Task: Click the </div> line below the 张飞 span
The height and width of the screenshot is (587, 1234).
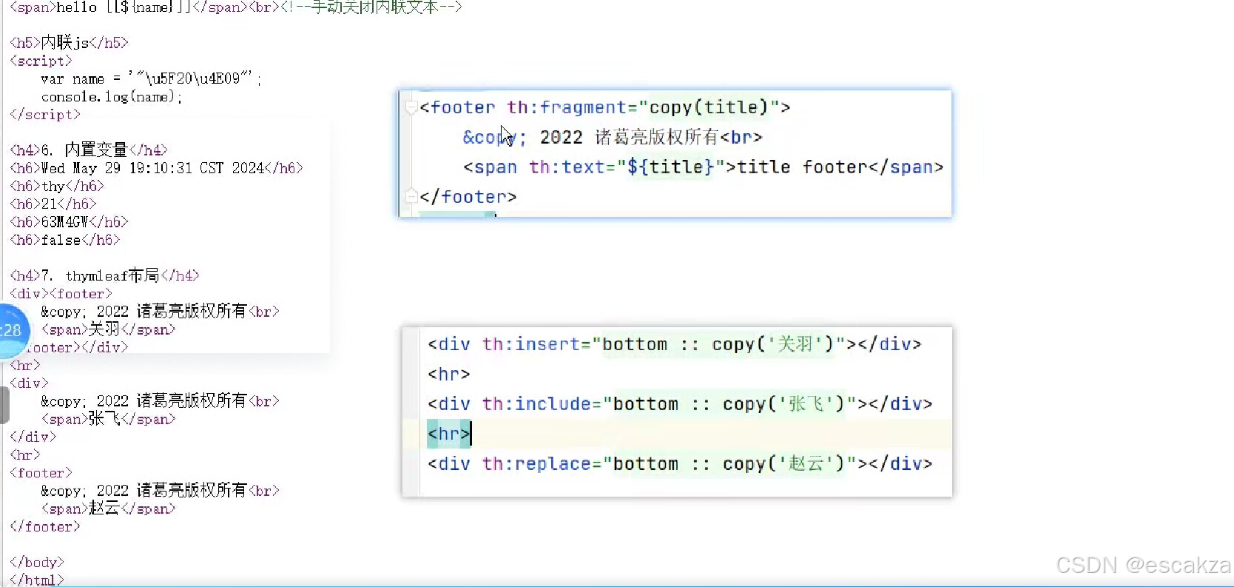Action: (x=33, y=437)
